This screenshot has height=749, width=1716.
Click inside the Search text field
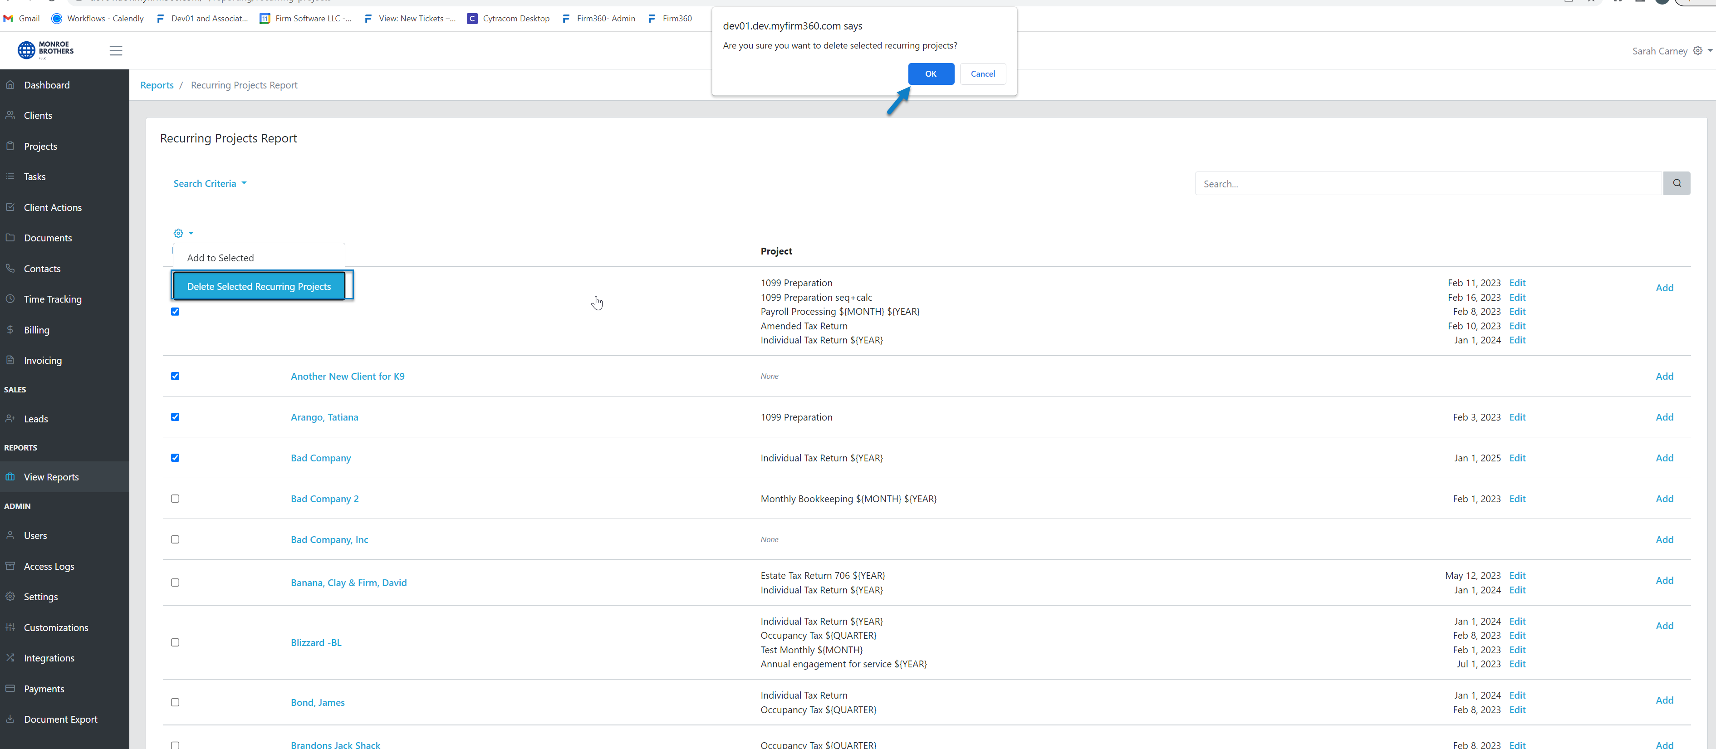pos(1399,183)
